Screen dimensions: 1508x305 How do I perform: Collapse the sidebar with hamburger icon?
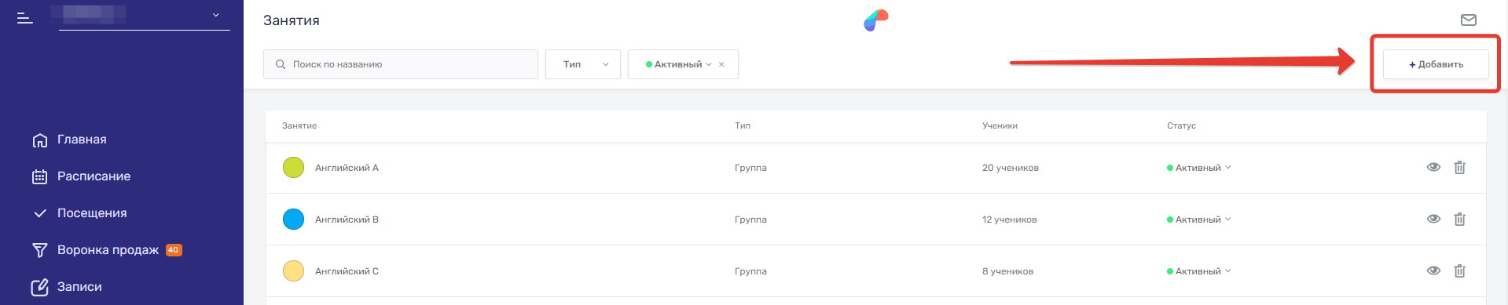tap(25, 17)
